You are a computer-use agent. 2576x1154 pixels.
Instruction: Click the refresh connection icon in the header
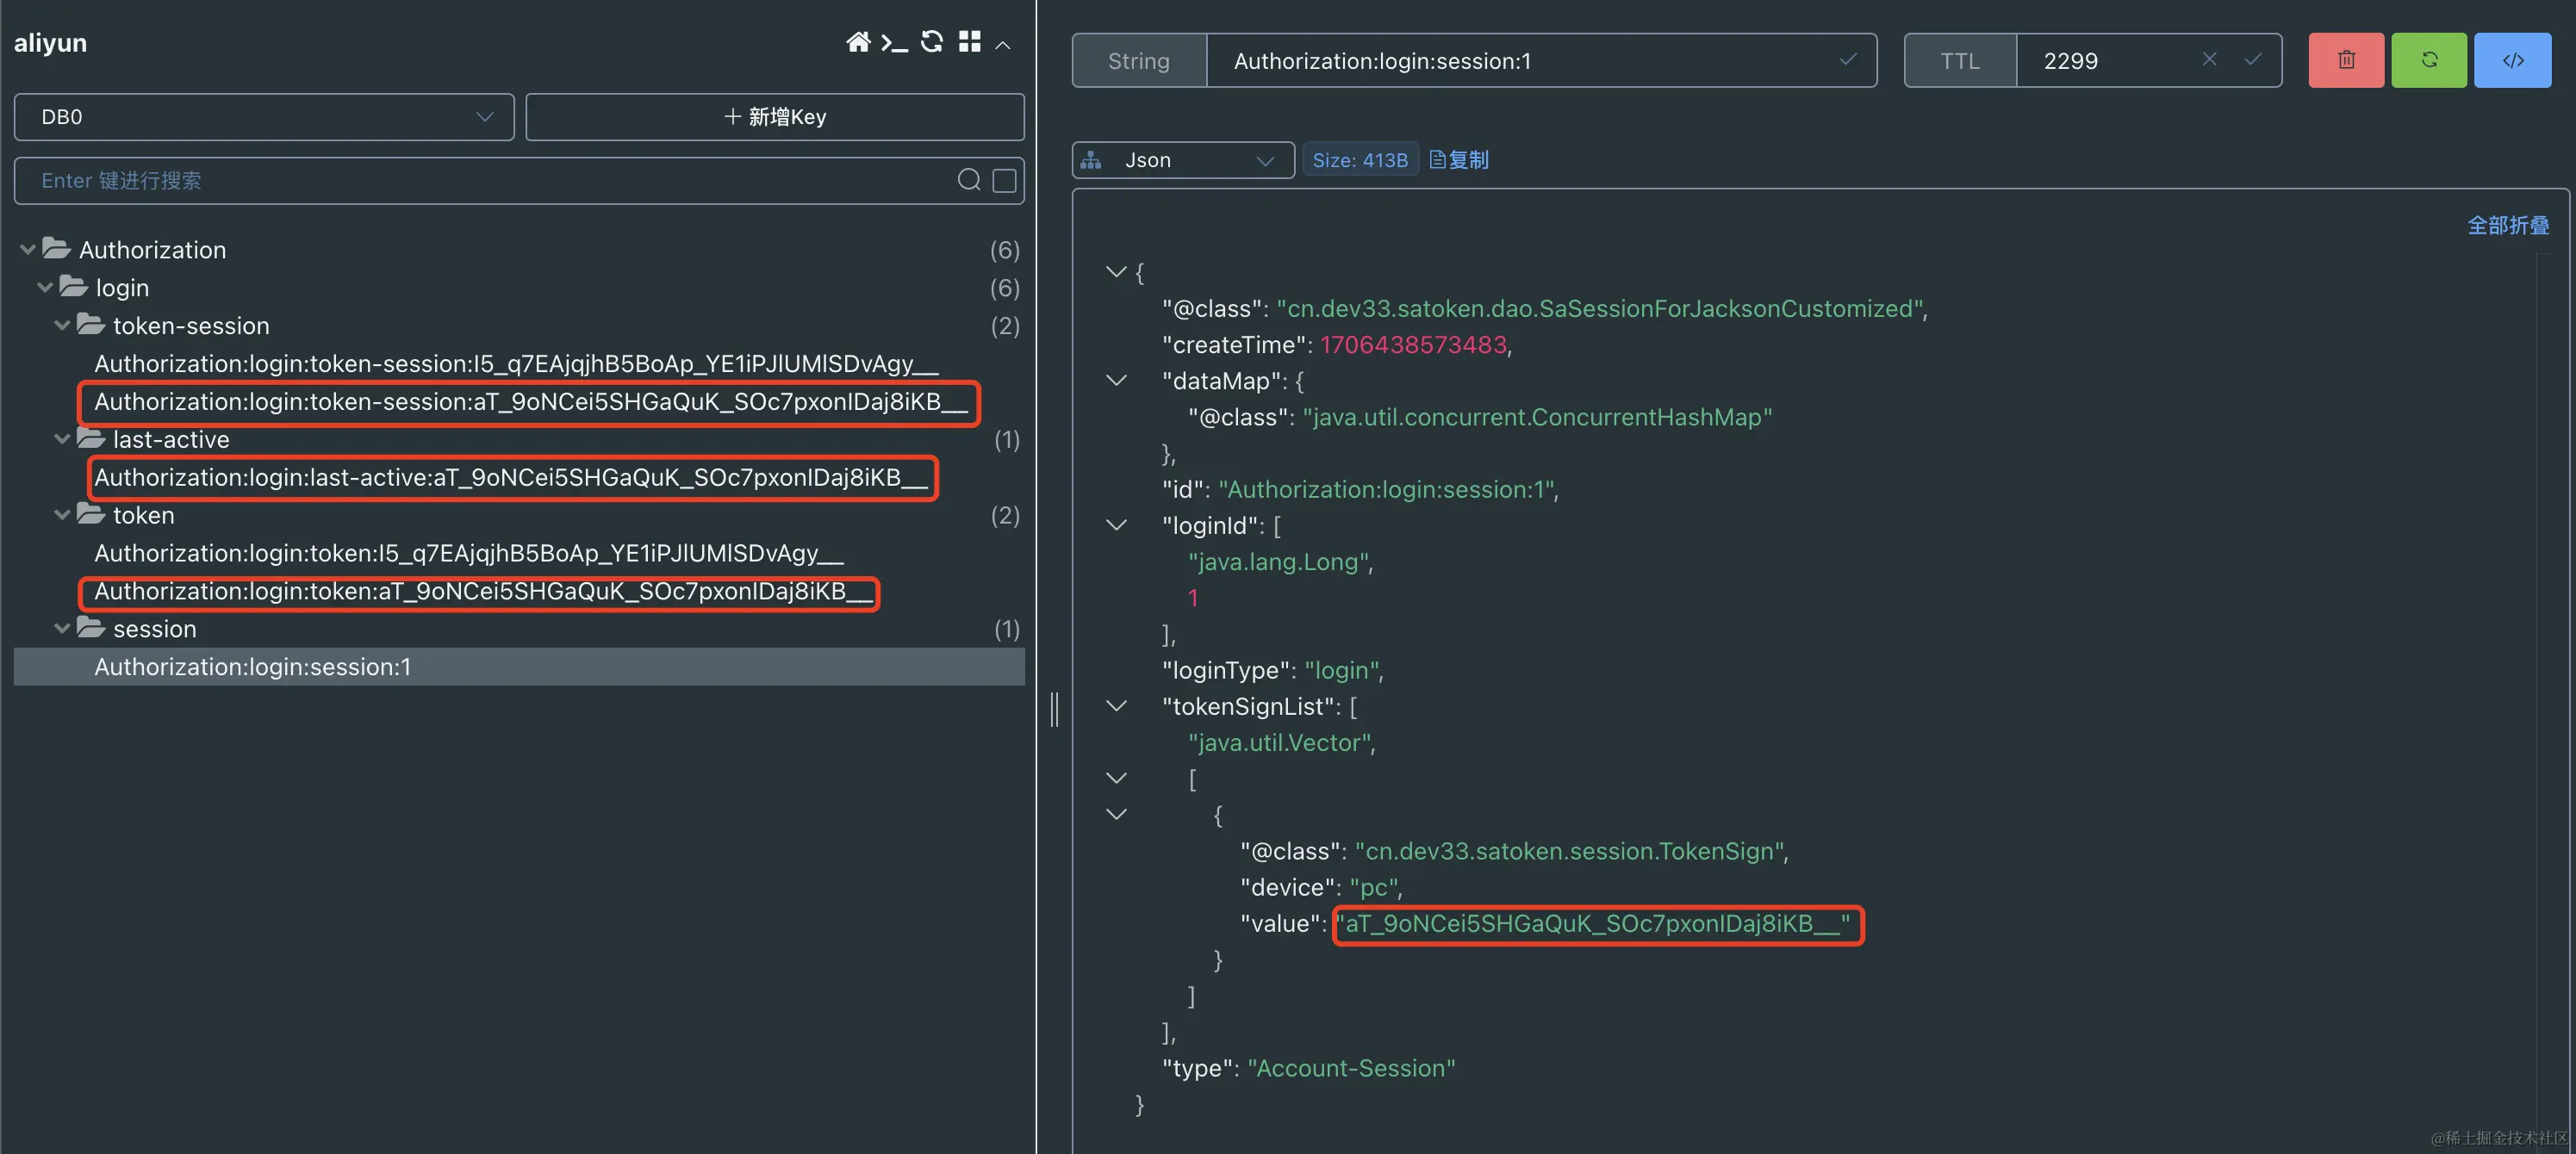(932, 42)
